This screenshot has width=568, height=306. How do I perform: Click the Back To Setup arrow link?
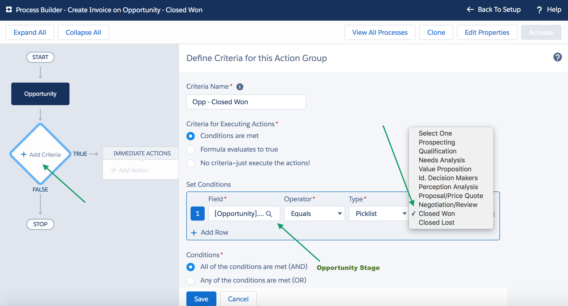coord(494,10)
